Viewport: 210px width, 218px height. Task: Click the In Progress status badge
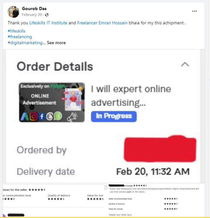(114, 116)
